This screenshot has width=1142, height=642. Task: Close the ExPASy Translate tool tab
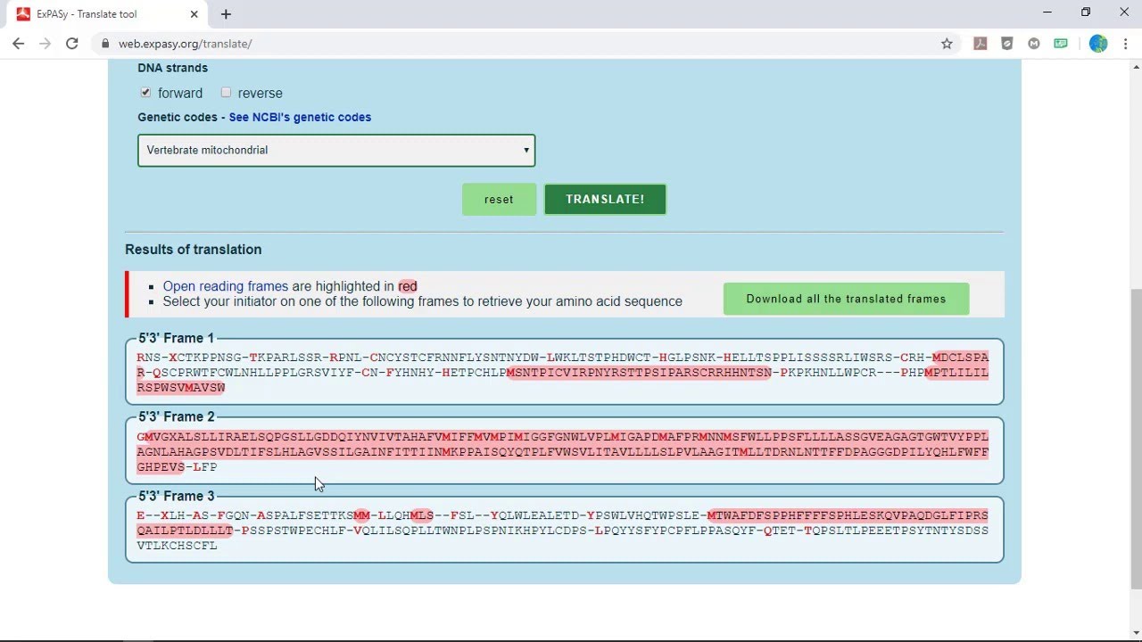(x=194, y=14)
